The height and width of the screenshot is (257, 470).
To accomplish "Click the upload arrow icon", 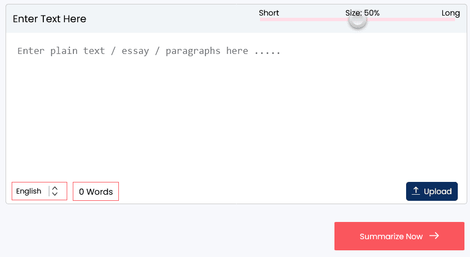I will tap(416, 191).
